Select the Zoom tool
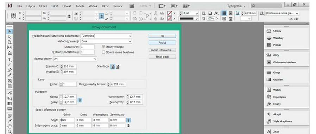This screenshot has width=316, height=134. 10,132
